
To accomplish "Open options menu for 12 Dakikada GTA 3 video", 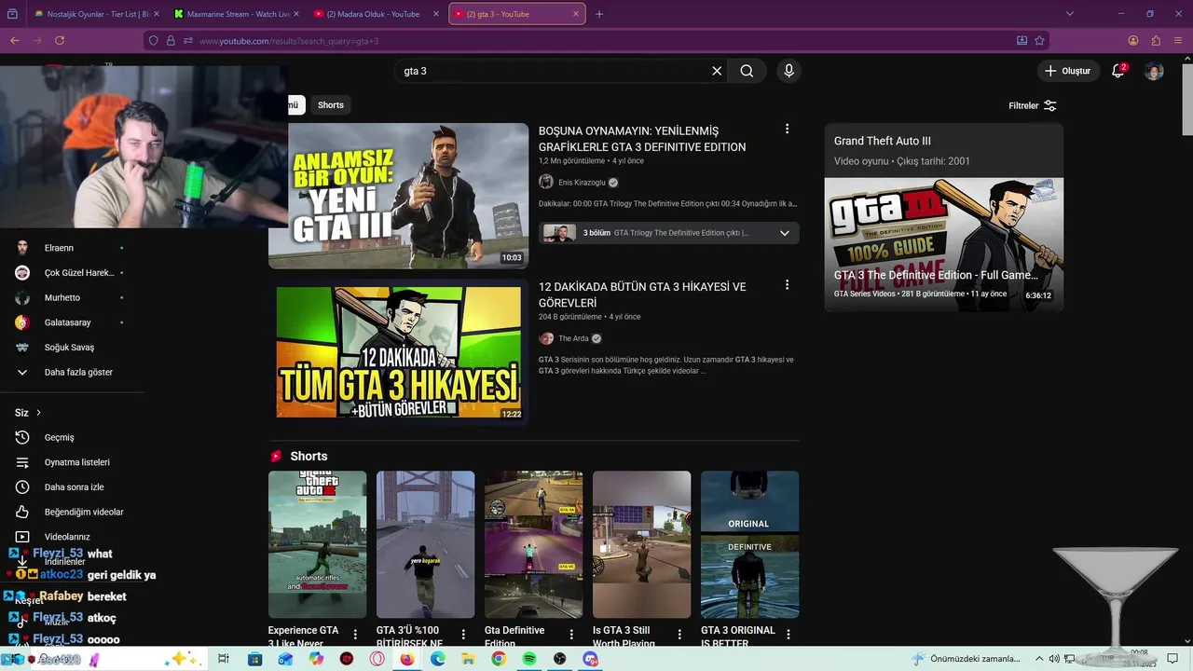I will [787, 285].
